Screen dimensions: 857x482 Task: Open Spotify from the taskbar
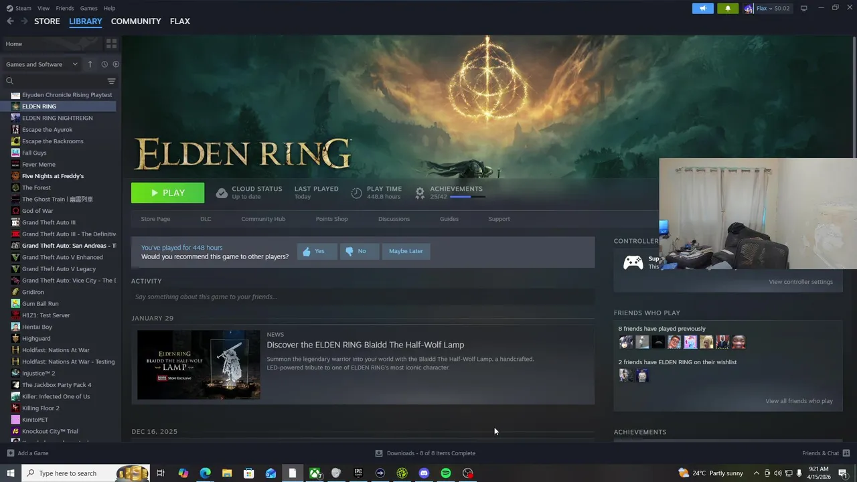click(x=446, y=473)
